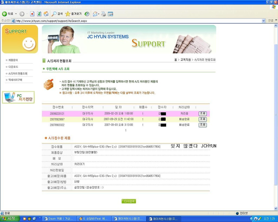
Task: Click the page scrollbar down arrow
Action: coord(276,208)
